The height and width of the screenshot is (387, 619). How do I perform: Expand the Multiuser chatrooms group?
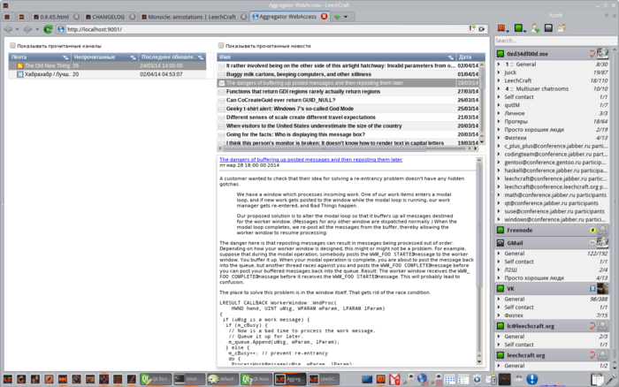(x=499, y=88)
